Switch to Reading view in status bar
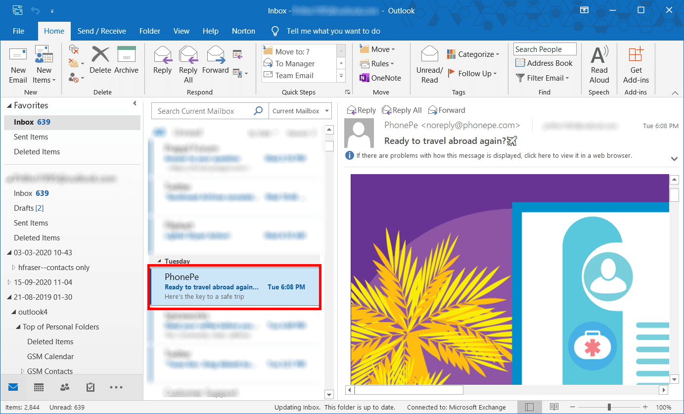The width and height of the screenshot is (684, 414). click(x=554, y=407)
